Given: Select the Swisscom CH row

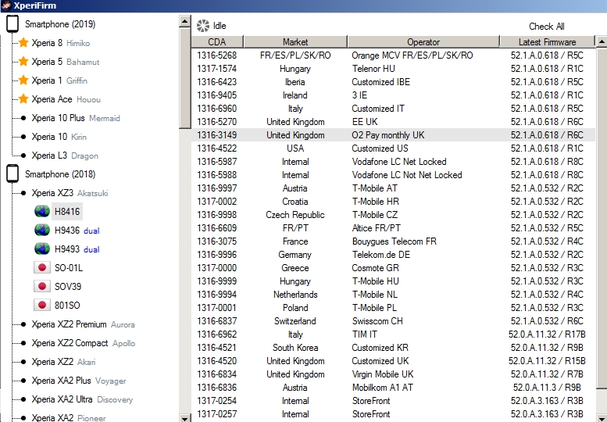Looking at the screenshot, I should [393, 320].
